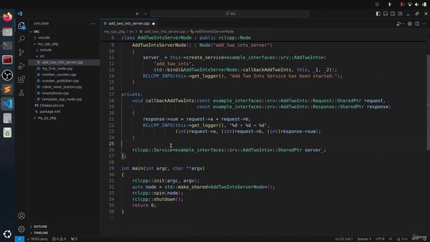The image size is (430, 242).
Task: Open smartphone.cpp file
Action: (55, 93)
